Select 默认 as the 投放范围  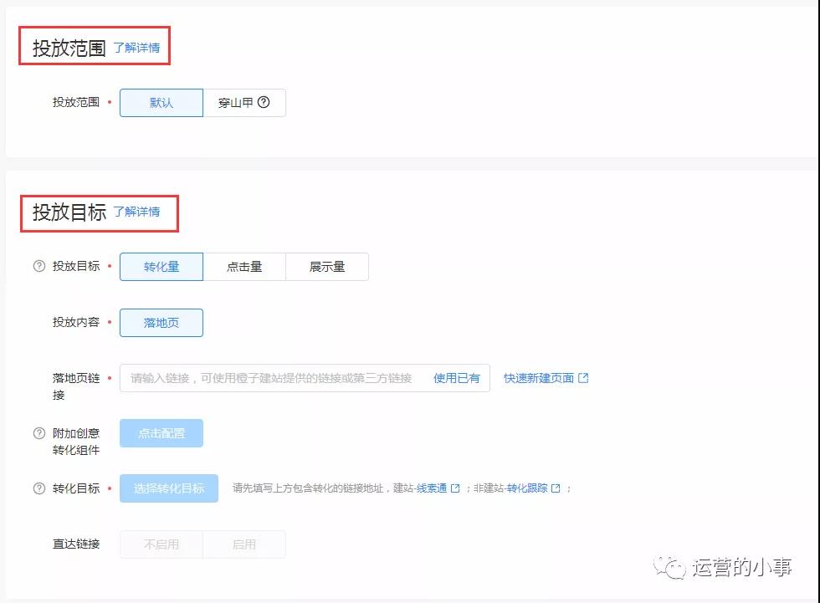click(161, 103)
